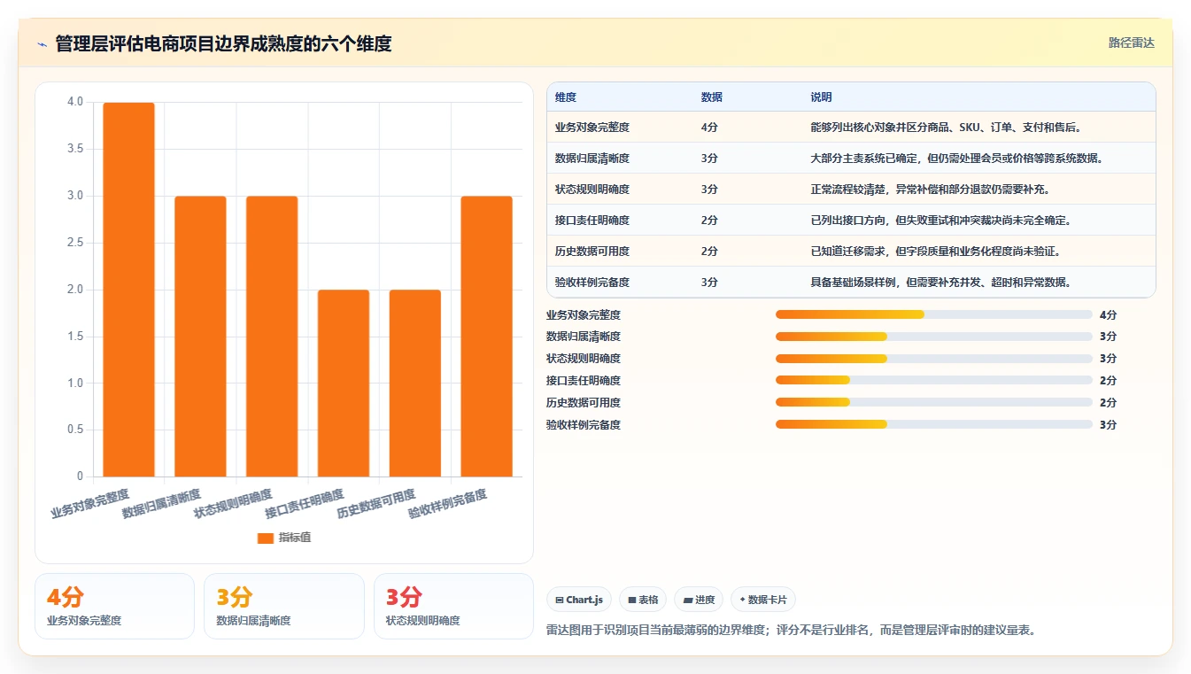
Task: Click the page title 管理层评估电商项目边界成熟度的六个维度
Action: coord(223,43)
